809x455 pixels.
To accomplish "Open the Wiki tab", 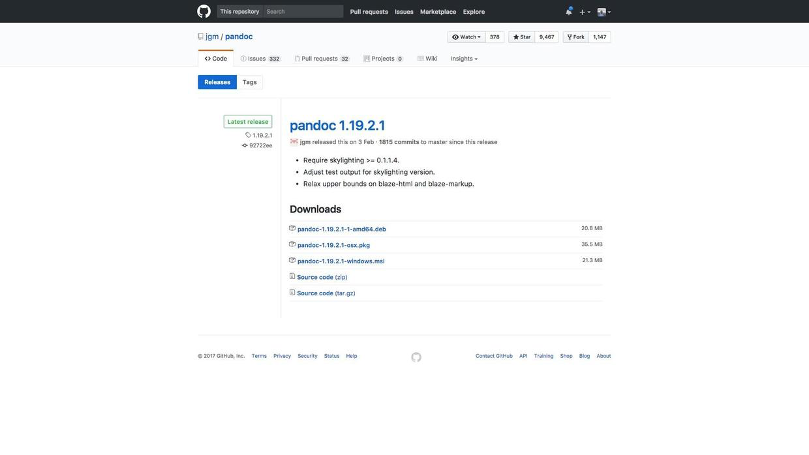I will coord(428,59).
